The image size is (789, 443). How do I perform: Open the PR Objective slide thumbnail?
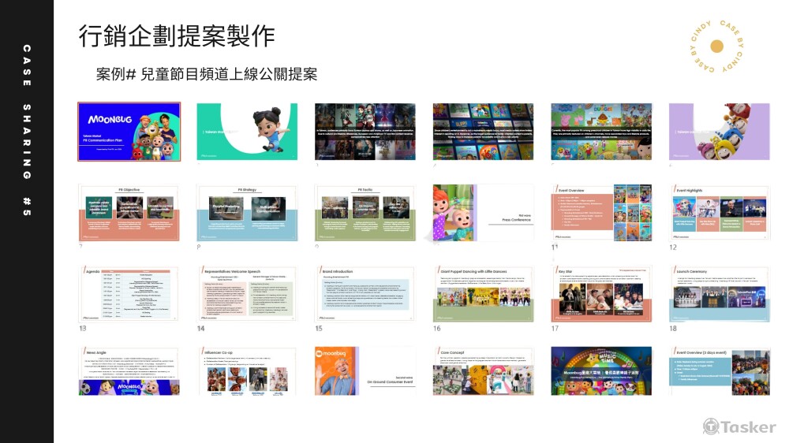tap(129, 213)
